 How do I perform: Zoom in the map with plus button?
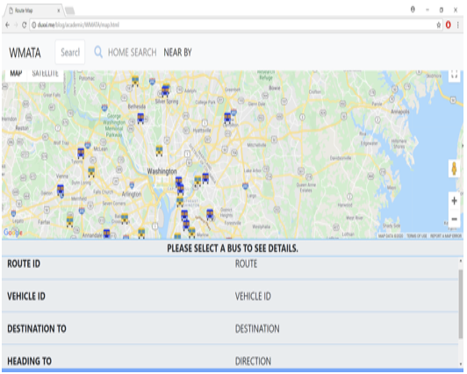click(454, 201)
